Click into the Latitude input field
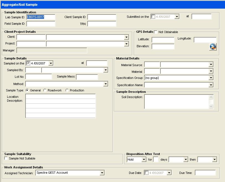 (x=163, y=40)
